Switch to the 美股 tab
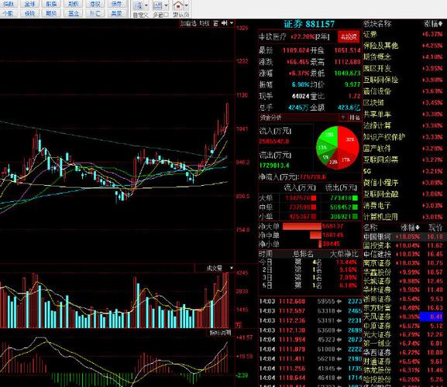This screenshot has height=387, width=447. [x=116, y=13]
